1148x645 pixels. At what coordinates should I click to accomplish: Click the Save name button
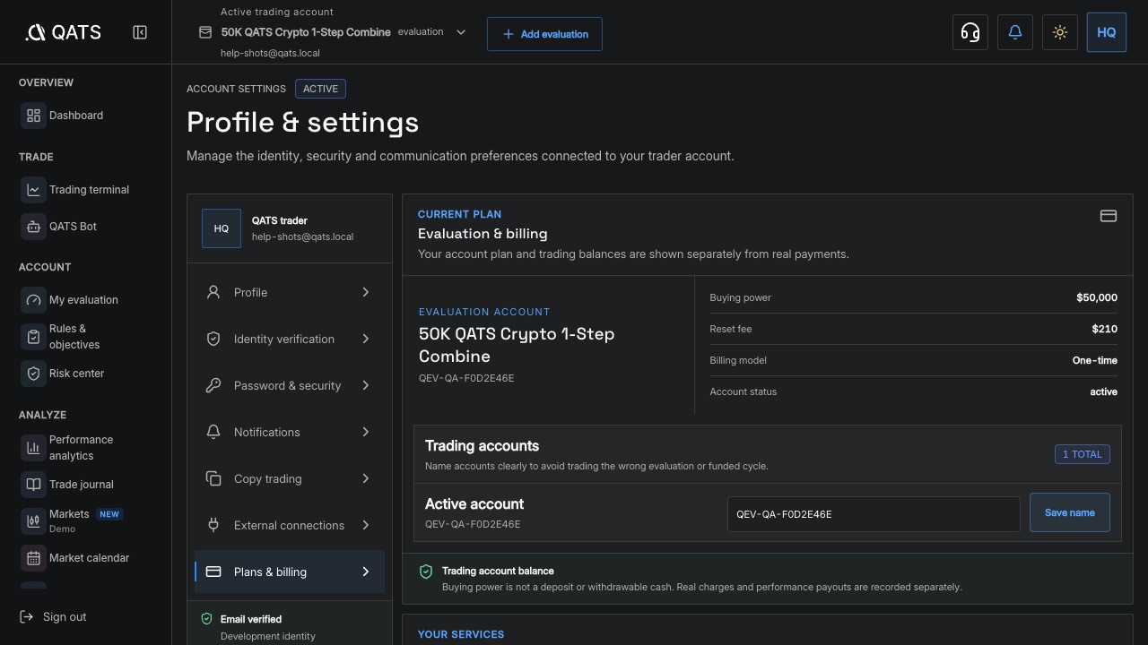click(x=1070, y=512)
